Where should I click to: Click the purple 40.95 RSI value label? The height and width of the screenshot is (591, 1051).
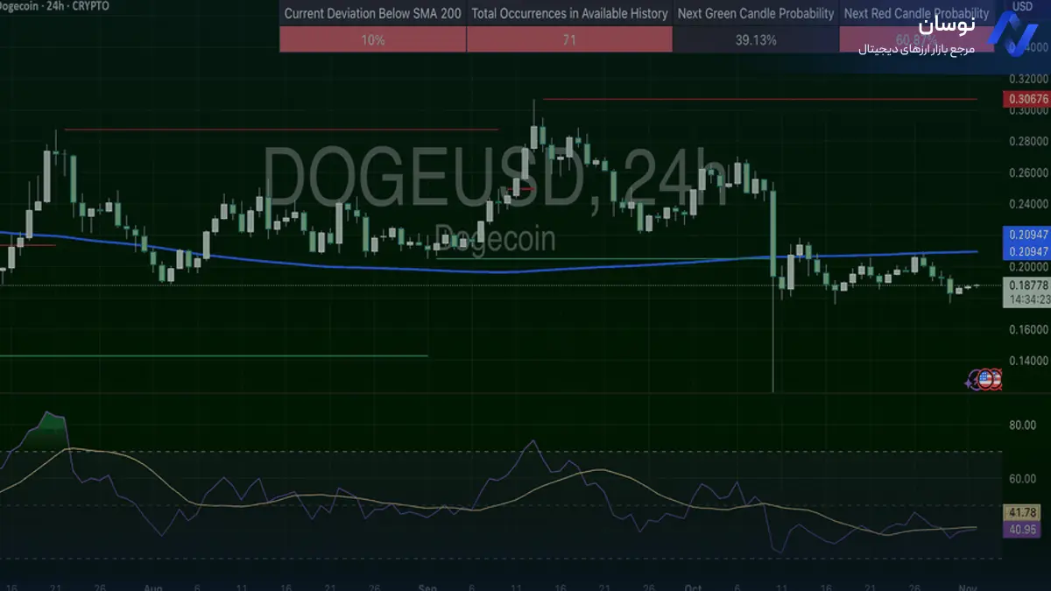pos(1021,529)
